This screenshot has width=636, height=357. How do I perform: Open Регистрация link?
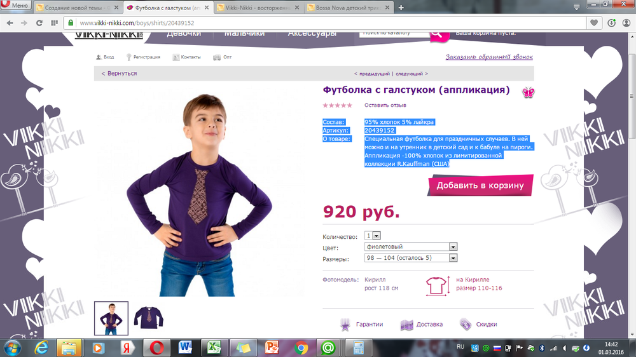(143, 57)
